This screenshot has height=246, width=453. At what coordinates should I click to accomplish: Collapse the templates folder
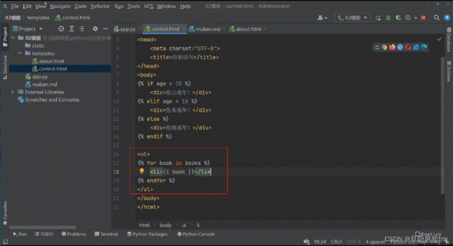pyautogui.click(x=20, y=53)
